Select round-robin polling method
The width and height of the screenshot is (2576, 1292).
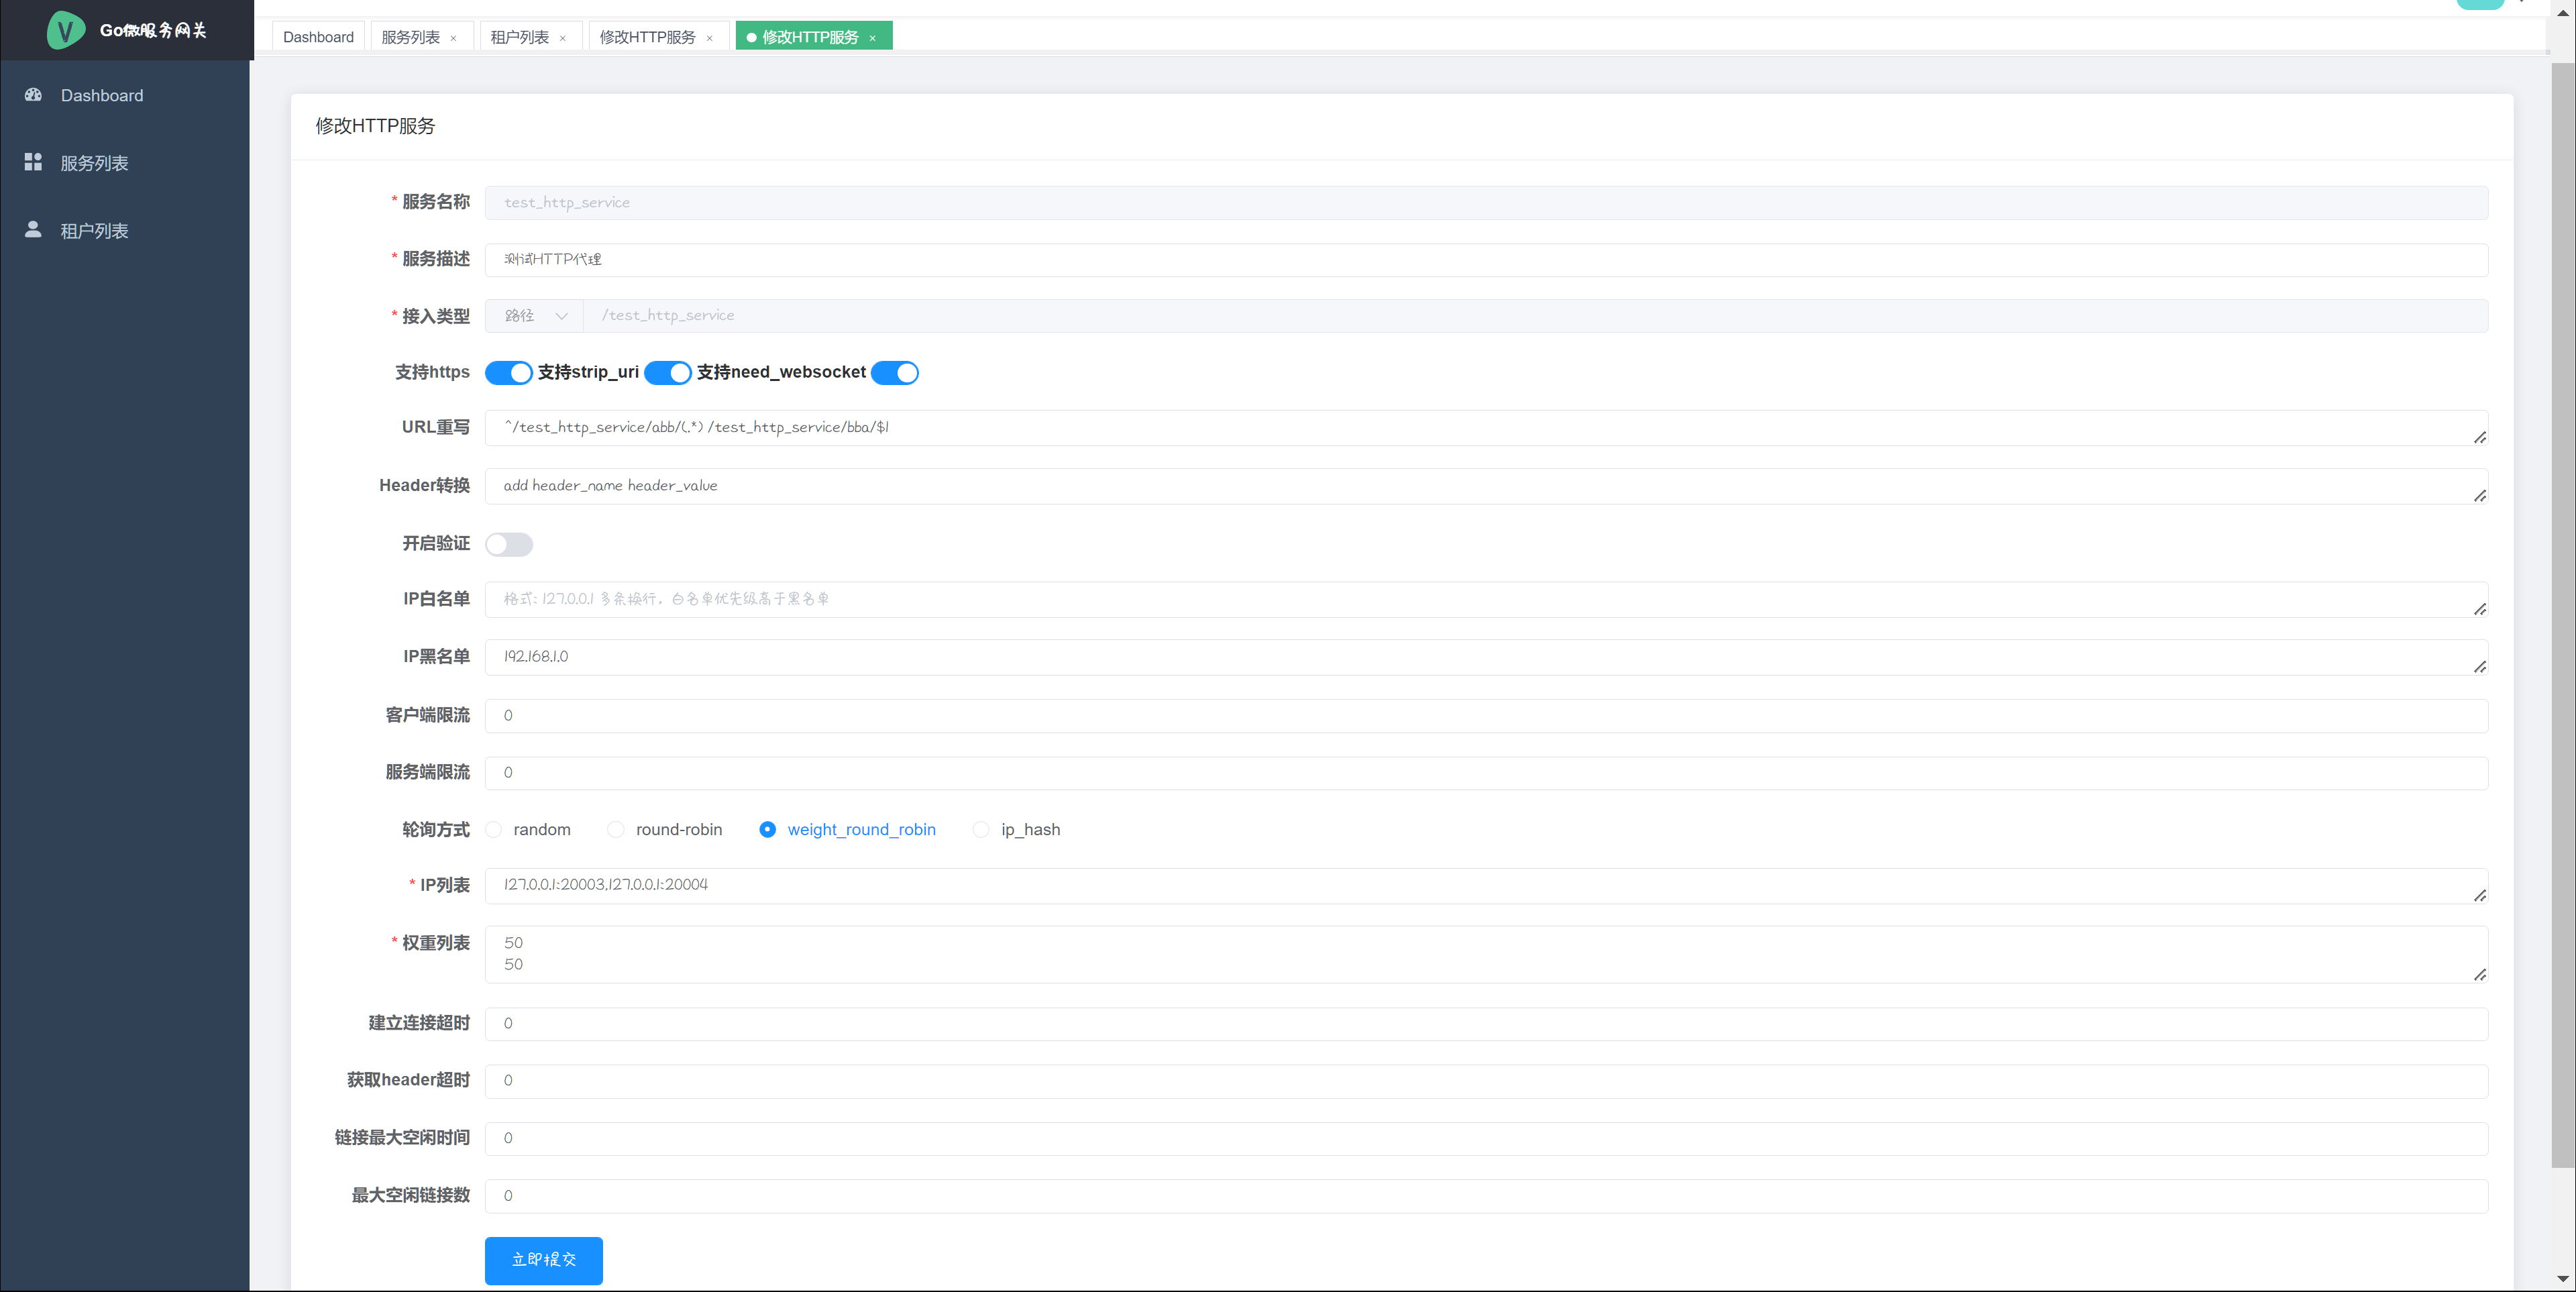(616, 829)
